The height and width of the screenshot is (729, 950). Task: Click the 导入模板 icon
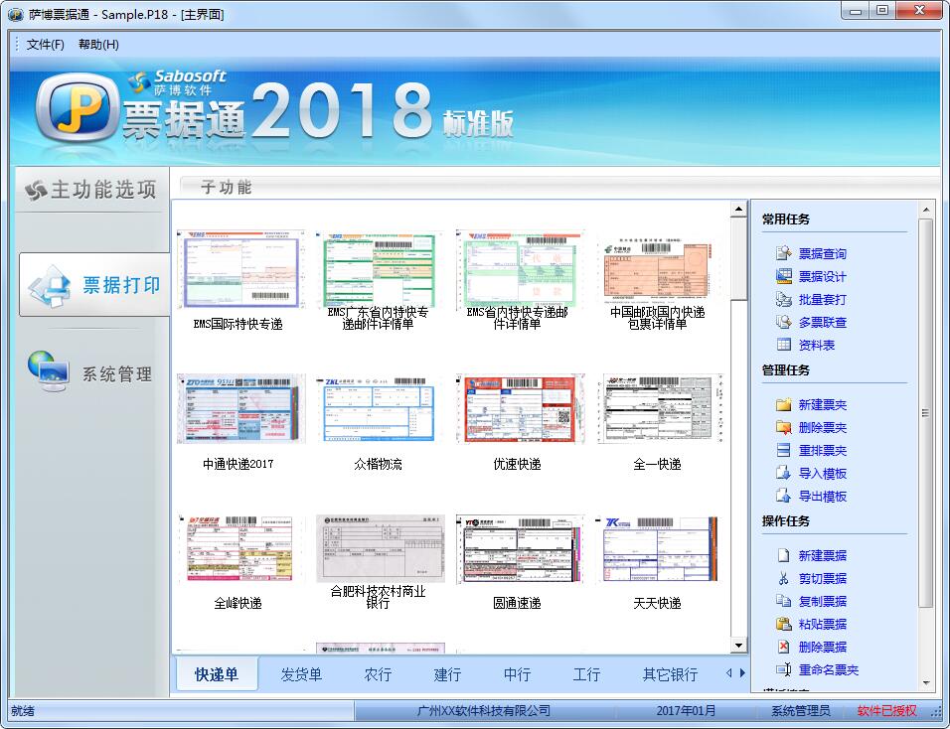[783, 474]
